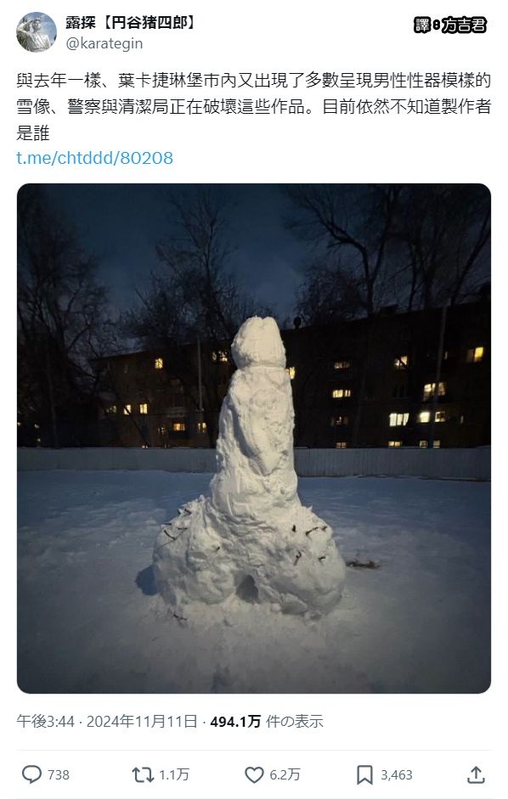Open the @karategin handle profile
The height and width of the screenshot is (799, 508).
click(x=104, y=43)
